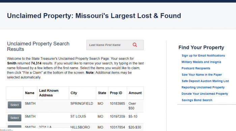Open Safe Deposit Auction Mailing List link
236x131 pixels.
[x=205, y=81]
